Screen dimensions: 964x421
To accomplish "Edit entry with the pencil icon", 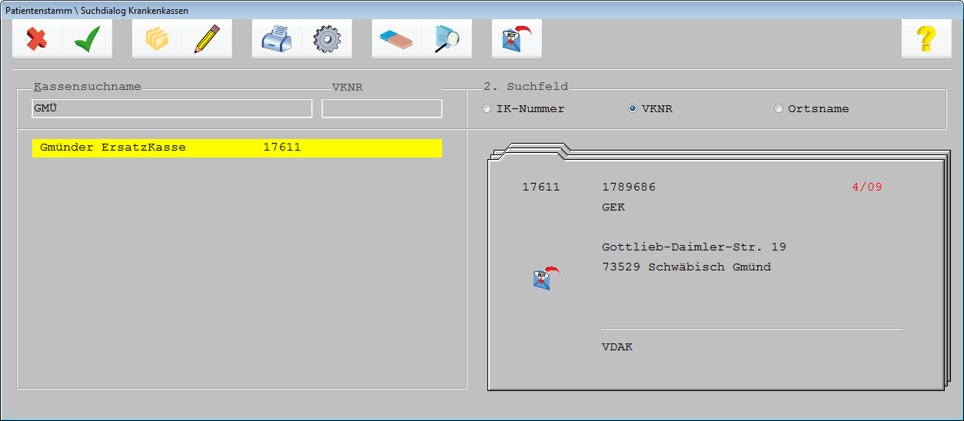I will click(207, 38).
